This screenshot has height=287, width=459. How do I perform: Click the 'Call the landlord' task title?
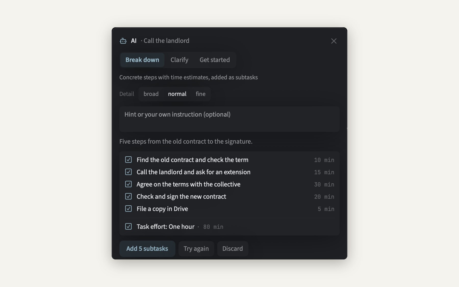click(167, 41)
